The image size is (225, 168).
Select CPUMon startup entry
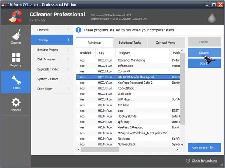[128, 105]
